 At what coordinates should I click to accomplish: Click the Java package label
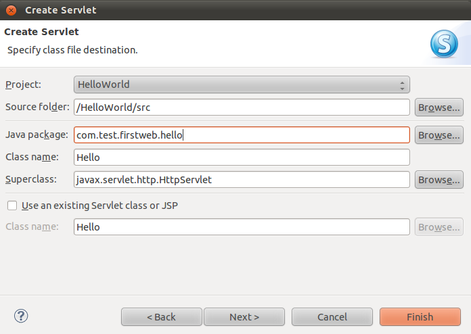(x=37, y=135)
